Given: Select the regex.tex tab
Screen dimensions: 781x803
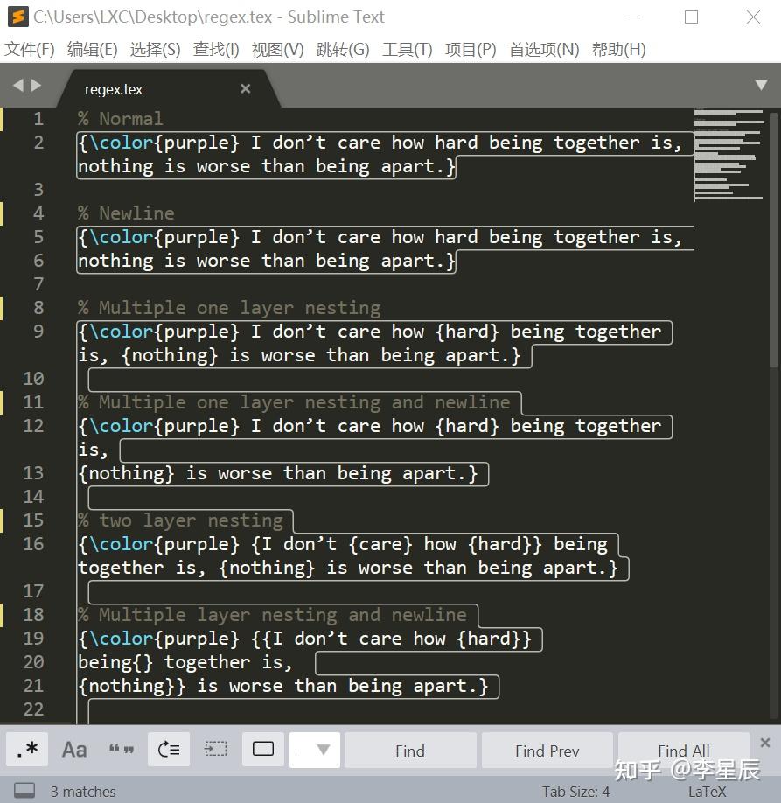Looking at the screenshot, I should 169,89.
